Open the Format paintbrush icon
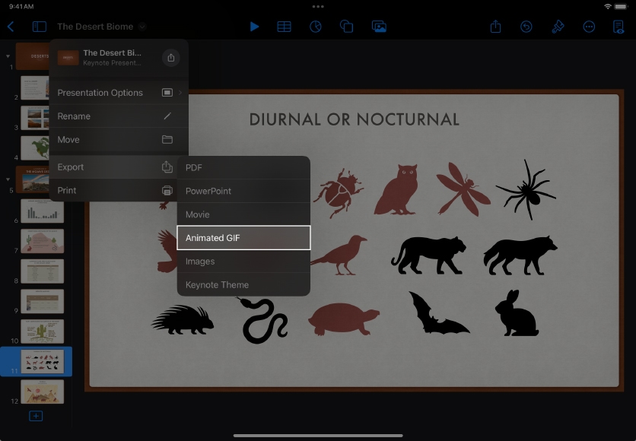Image resolution: width=636 pixels, height=441 pixels. pos(558,27)
